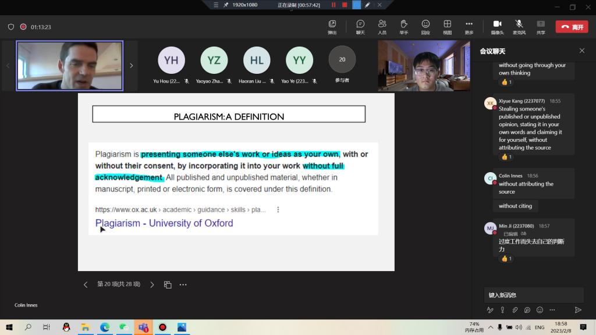The image size is (596, 335).
Task: Open the view (视图) layout options
Action: (x=447, y=26)
